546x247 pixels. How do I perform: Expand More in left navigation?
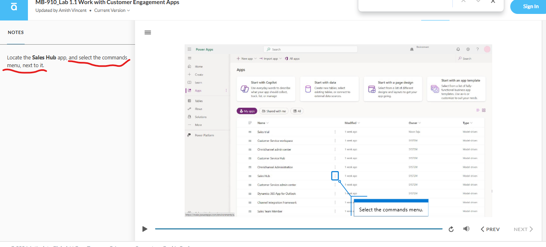pos(198,125)
